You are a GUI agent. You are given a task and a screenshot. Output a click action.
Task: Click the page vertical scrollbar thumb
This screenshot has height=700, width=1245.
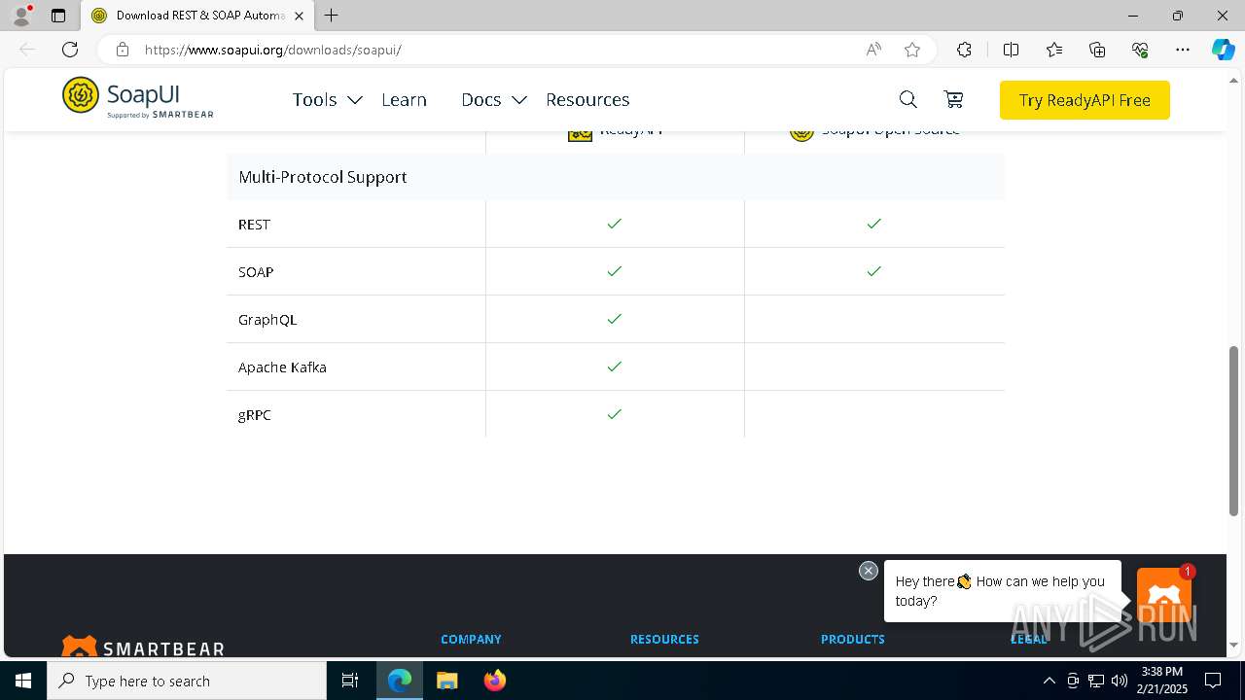tap(1234, 430)
